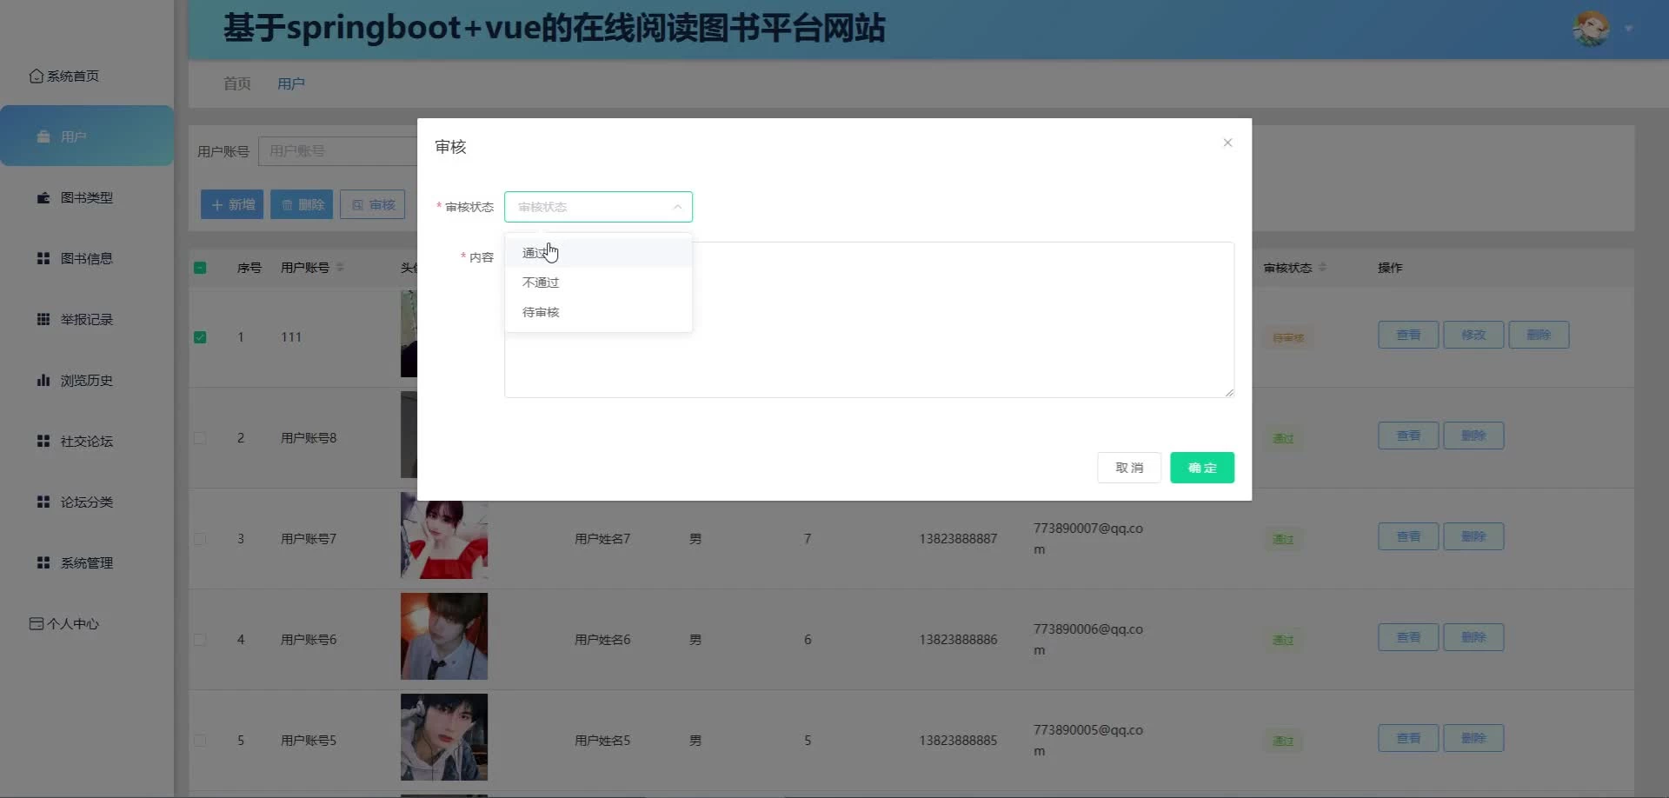
Task: Click 删除 for 用户账号5 row
Action: coord(1473,738)
